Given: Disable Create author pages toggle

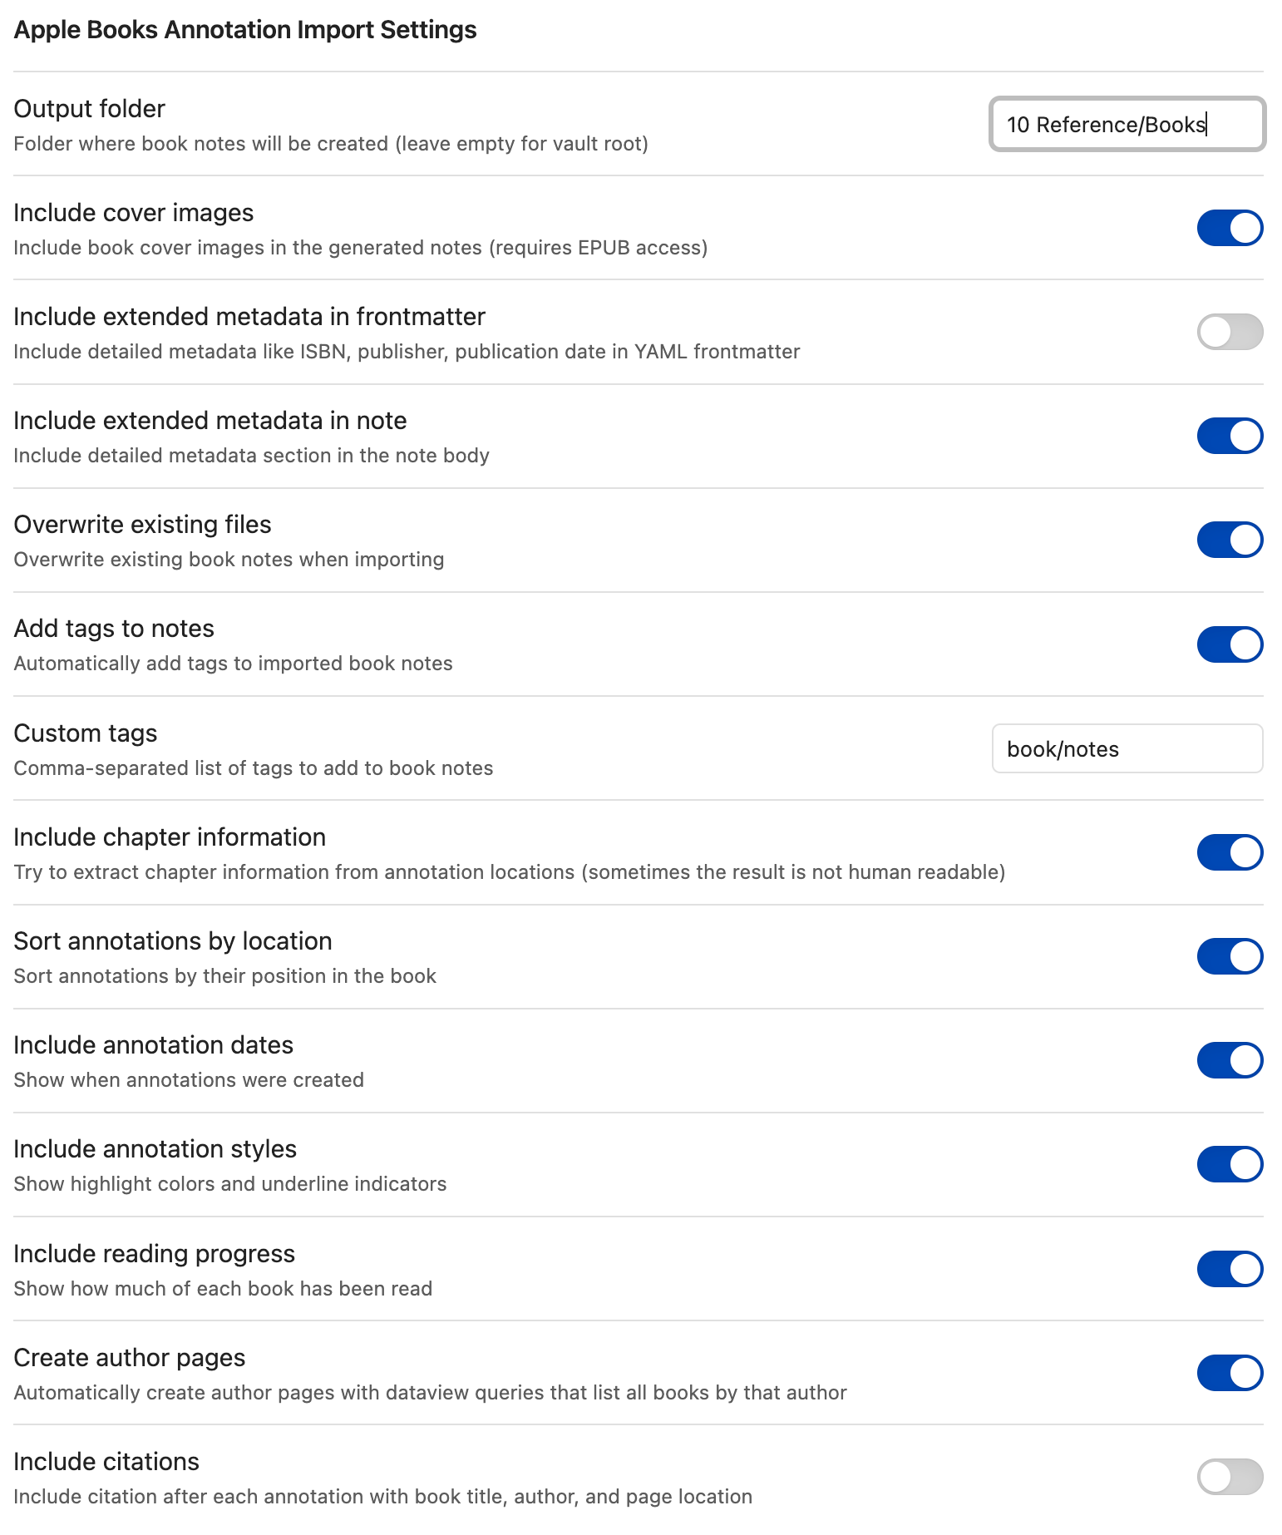Looking at the screenshot, I should pos(1230,1373).
